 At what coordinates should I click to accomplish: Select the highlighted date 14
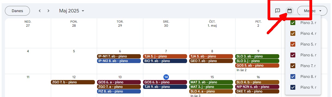tap(166, 77)
